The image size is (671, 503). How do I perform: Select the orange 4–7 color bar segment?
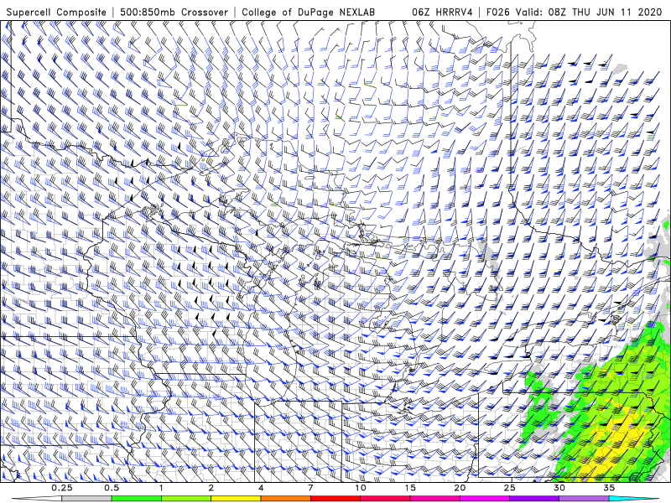pyautogui.click(x=285, y=499)
